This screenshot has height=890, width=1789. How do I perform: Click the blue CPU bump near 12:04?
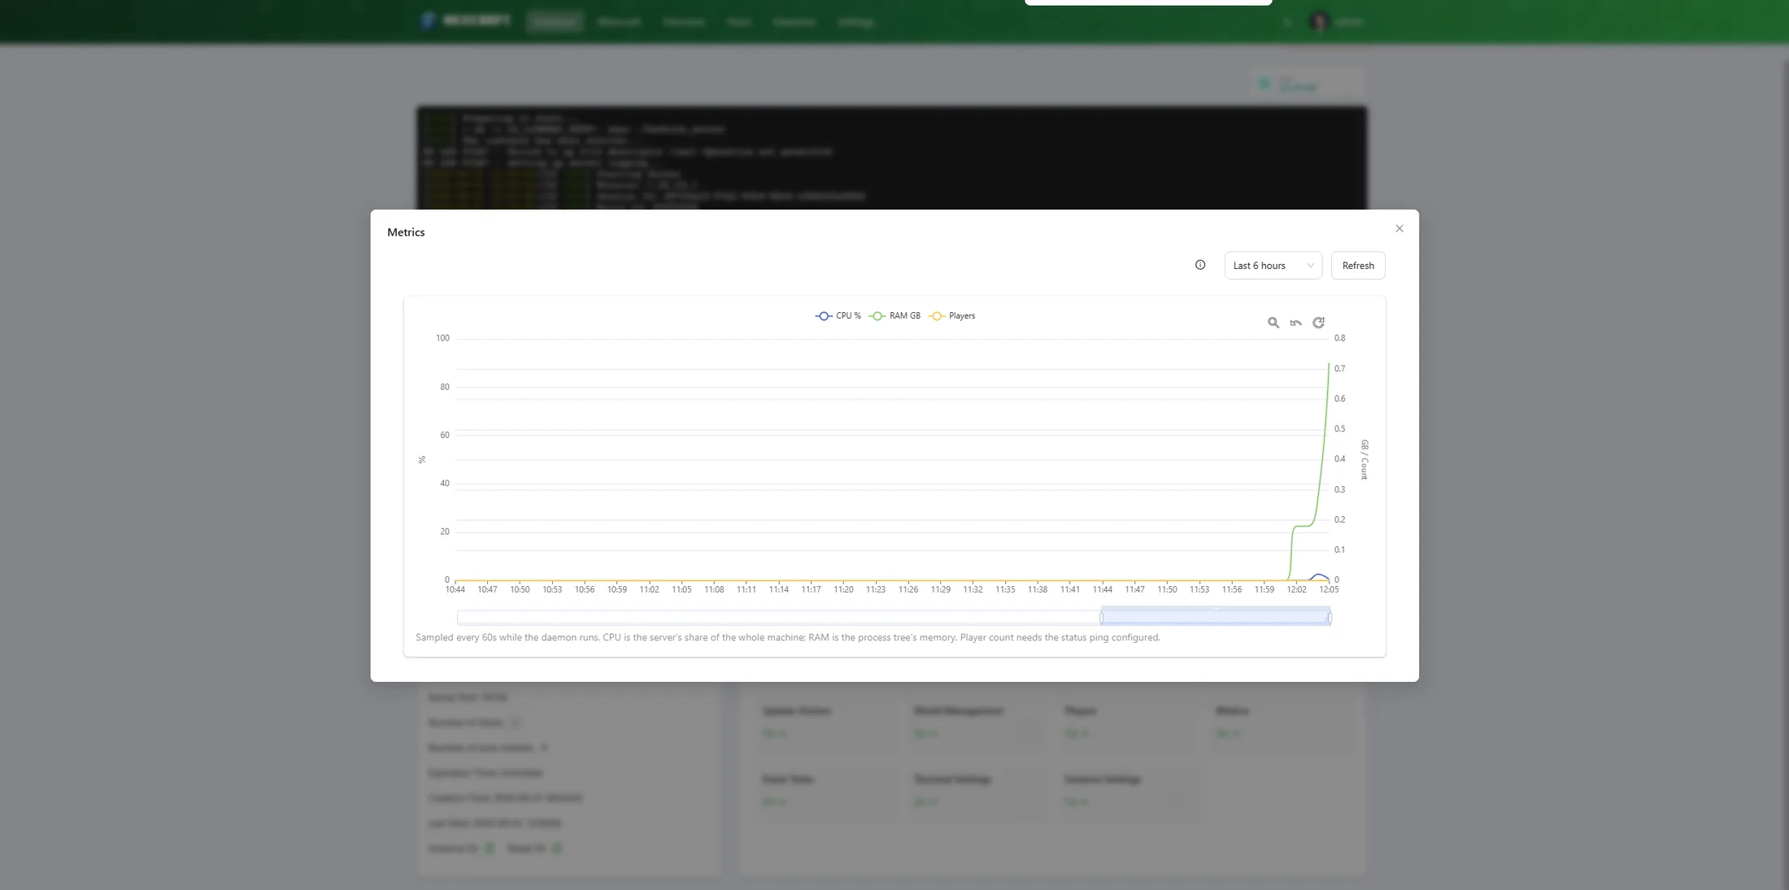click(1319, 576)
